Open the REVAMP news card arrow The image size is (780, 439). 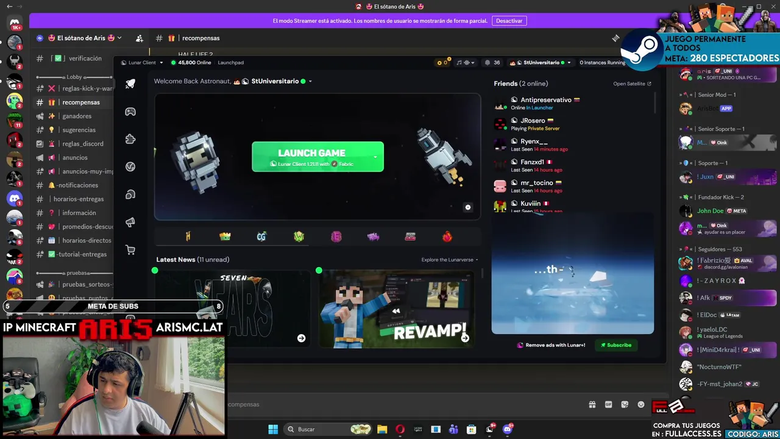click(x=465, y=338)
